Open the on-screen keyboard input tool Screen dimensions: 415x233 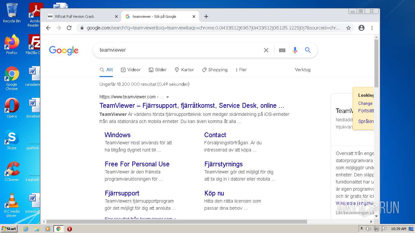(282, 50)
